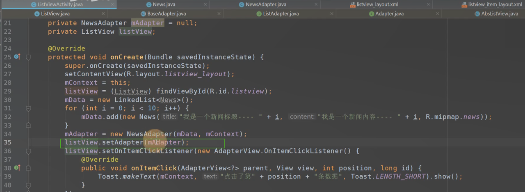Click the NewsAdapter constructor on line 34
The image size is (525, 192).
tap(150, 134)
